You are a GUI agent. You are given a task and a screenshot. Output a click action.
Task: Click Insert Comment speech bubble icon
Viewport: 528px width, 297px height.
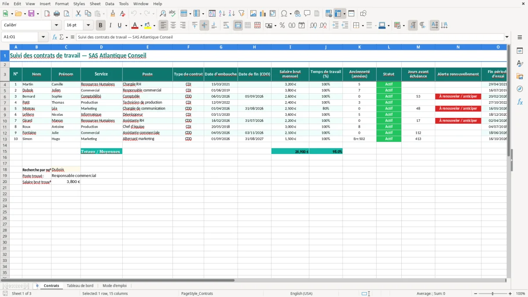tap(307, 14)
